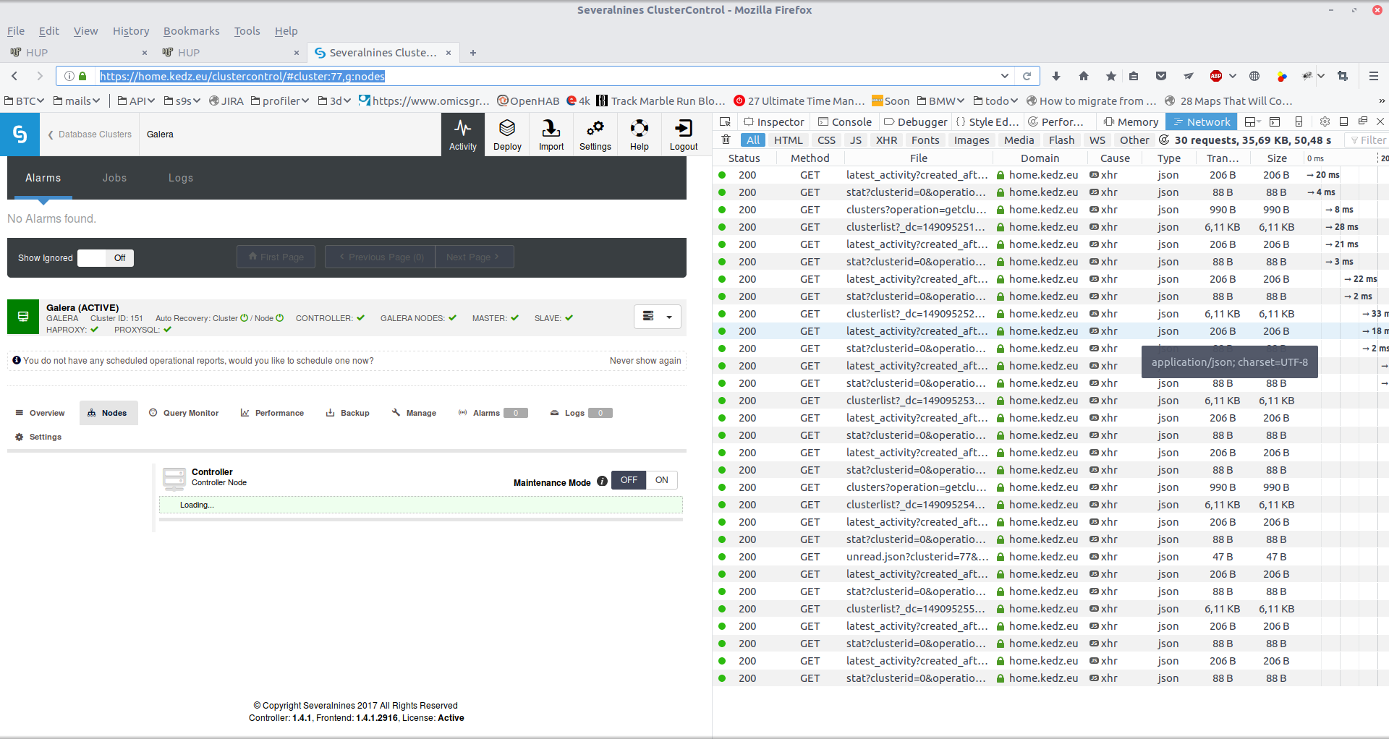
Task: Set Maintenance Mode to OFF
Action: click(629, 480)
